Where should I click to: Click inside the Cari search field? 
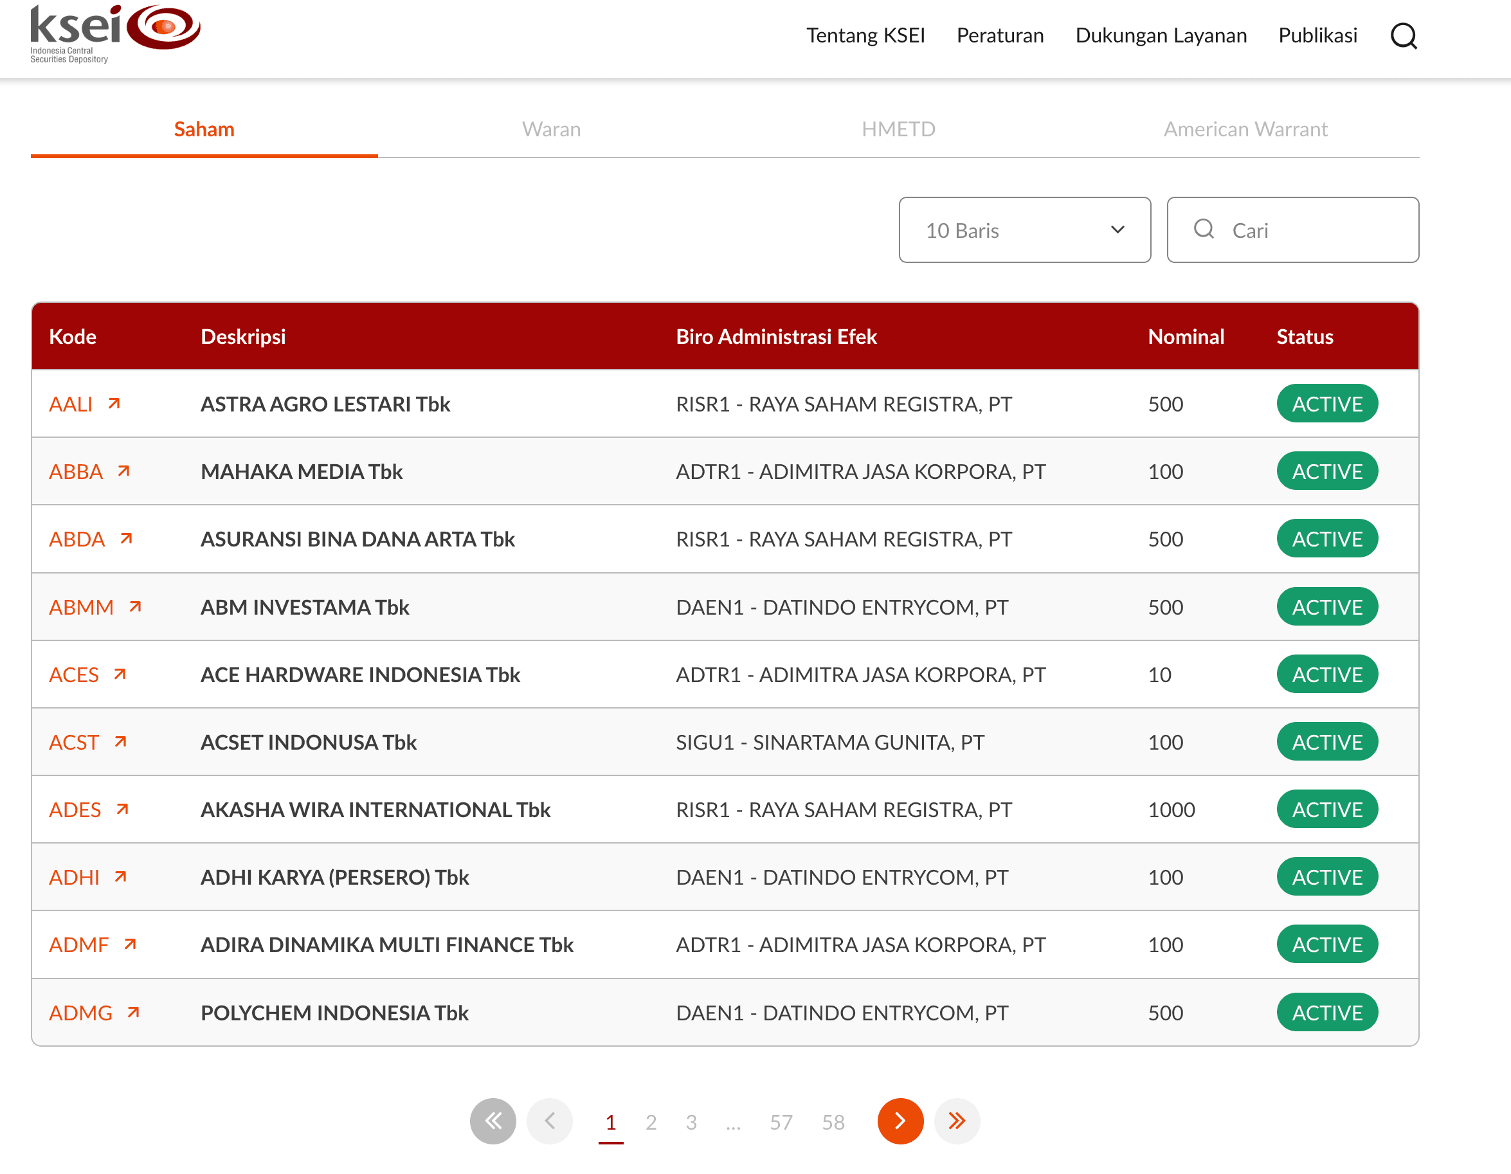pos(1294,230)
